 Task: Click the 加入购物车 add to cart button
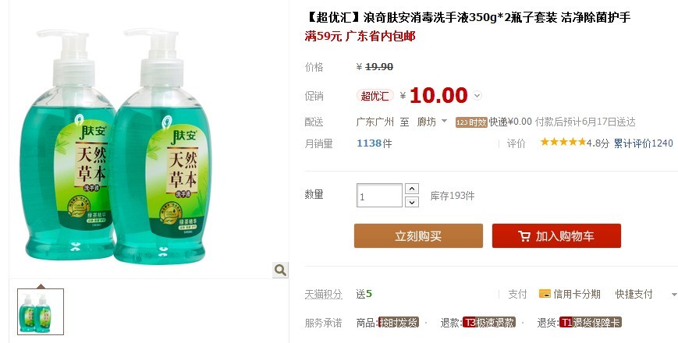point(556,235)
